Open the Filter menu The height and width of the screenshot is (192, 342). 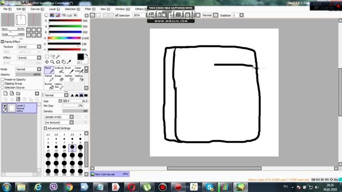[x=90, y=9]
